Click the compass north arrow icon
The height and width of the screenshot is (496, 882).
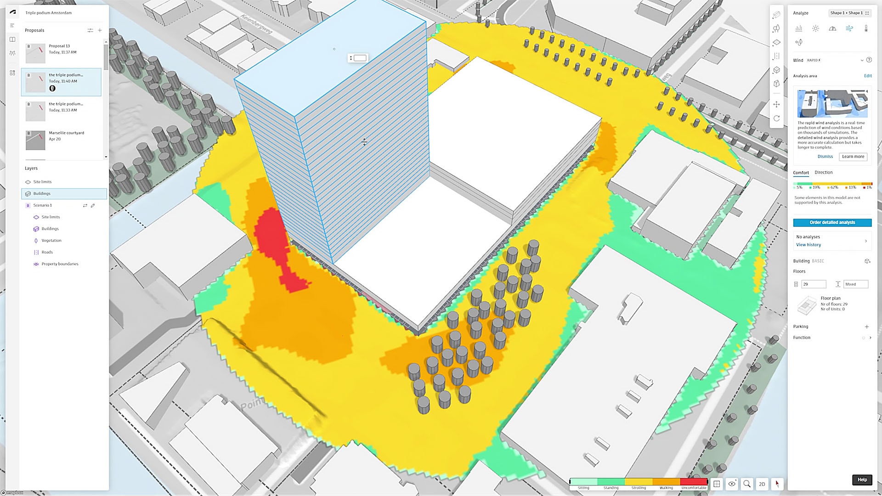tap(777, 484)
